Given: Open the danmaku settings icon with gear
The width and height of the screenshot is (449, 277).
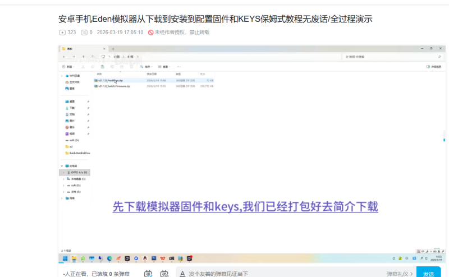Looking at the screenshot, I should 164,274.
